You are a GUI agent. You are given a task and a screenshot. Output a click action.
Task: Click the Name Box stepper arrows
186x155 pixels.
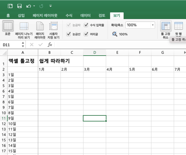23,44
